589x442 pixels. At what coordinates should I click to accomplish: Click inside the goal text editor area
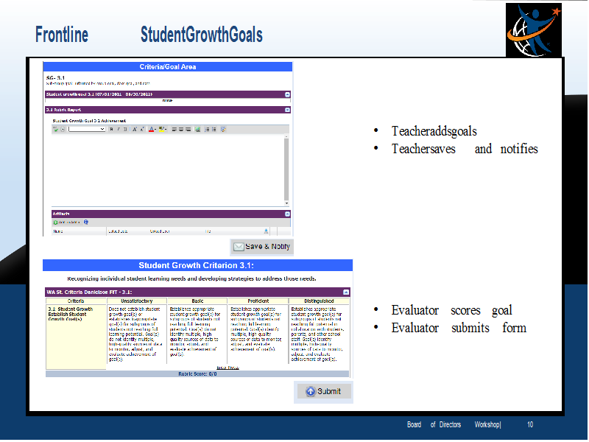(x=168, y=170)
